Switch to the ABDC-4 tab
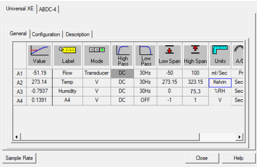 [x=48, y=9]
